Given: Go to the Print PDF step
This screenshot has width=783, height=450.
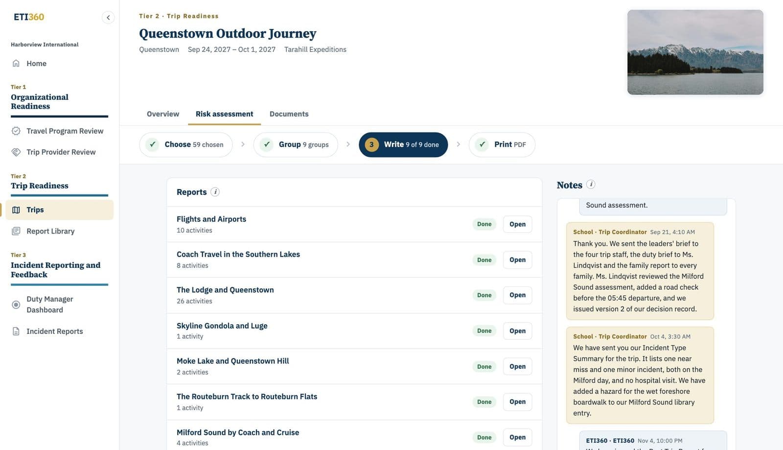Looking at the screenshot, I should coord(502,144).
